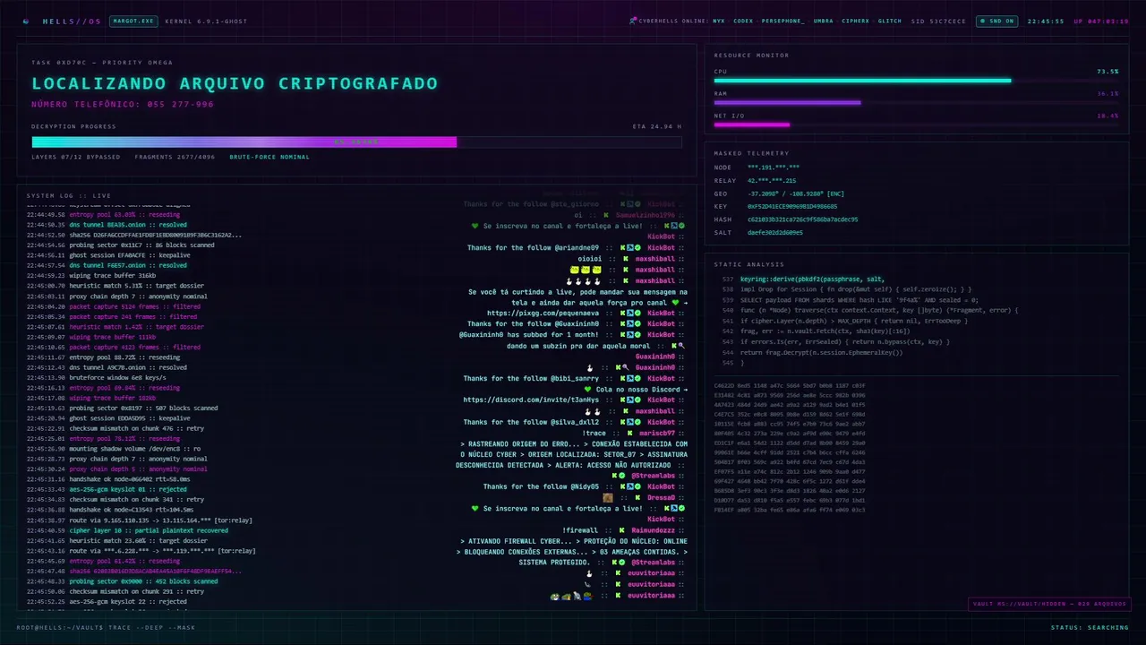Click the RESOURCE MONITOR panel header
This screenshot has height=645, width=1146.
[751, 56]
